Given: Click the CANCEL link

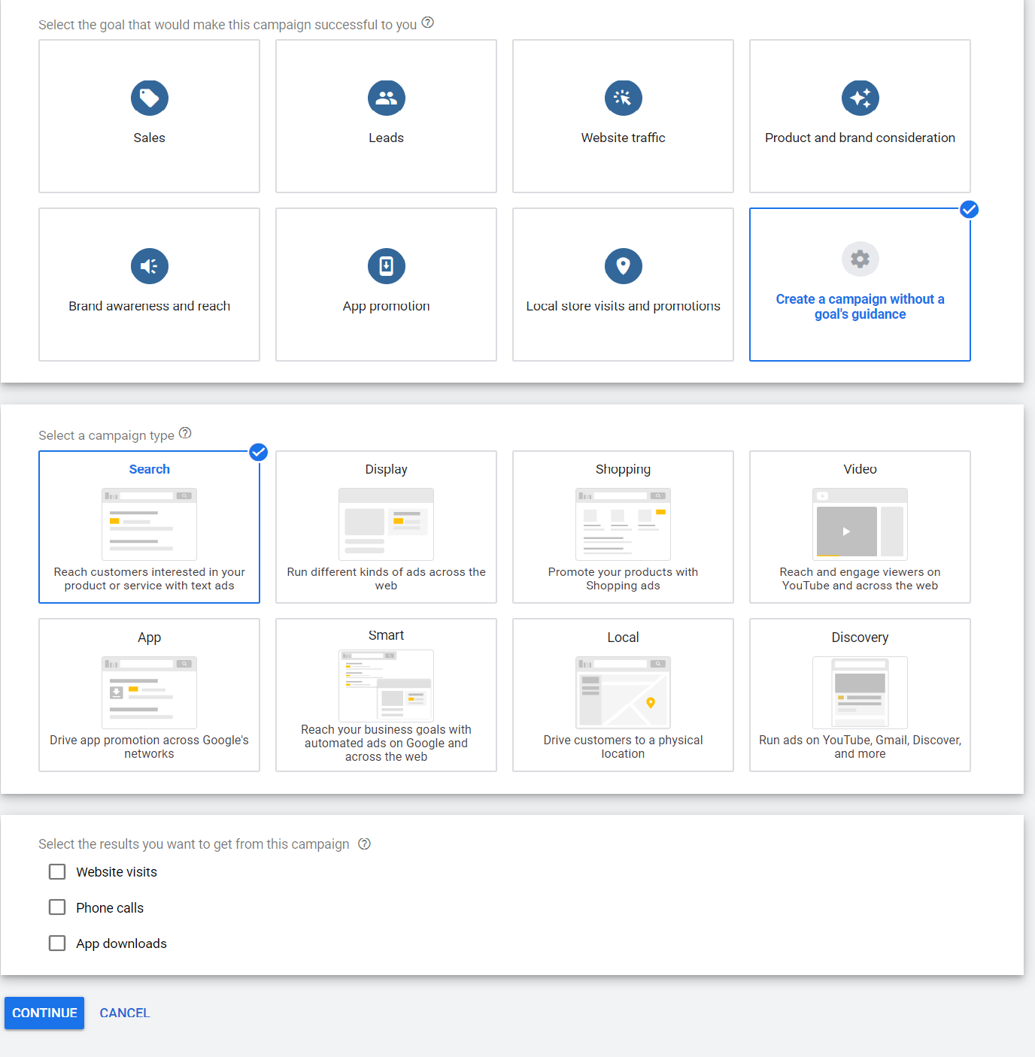Looking at the screenshot, I should point(124,1013).
